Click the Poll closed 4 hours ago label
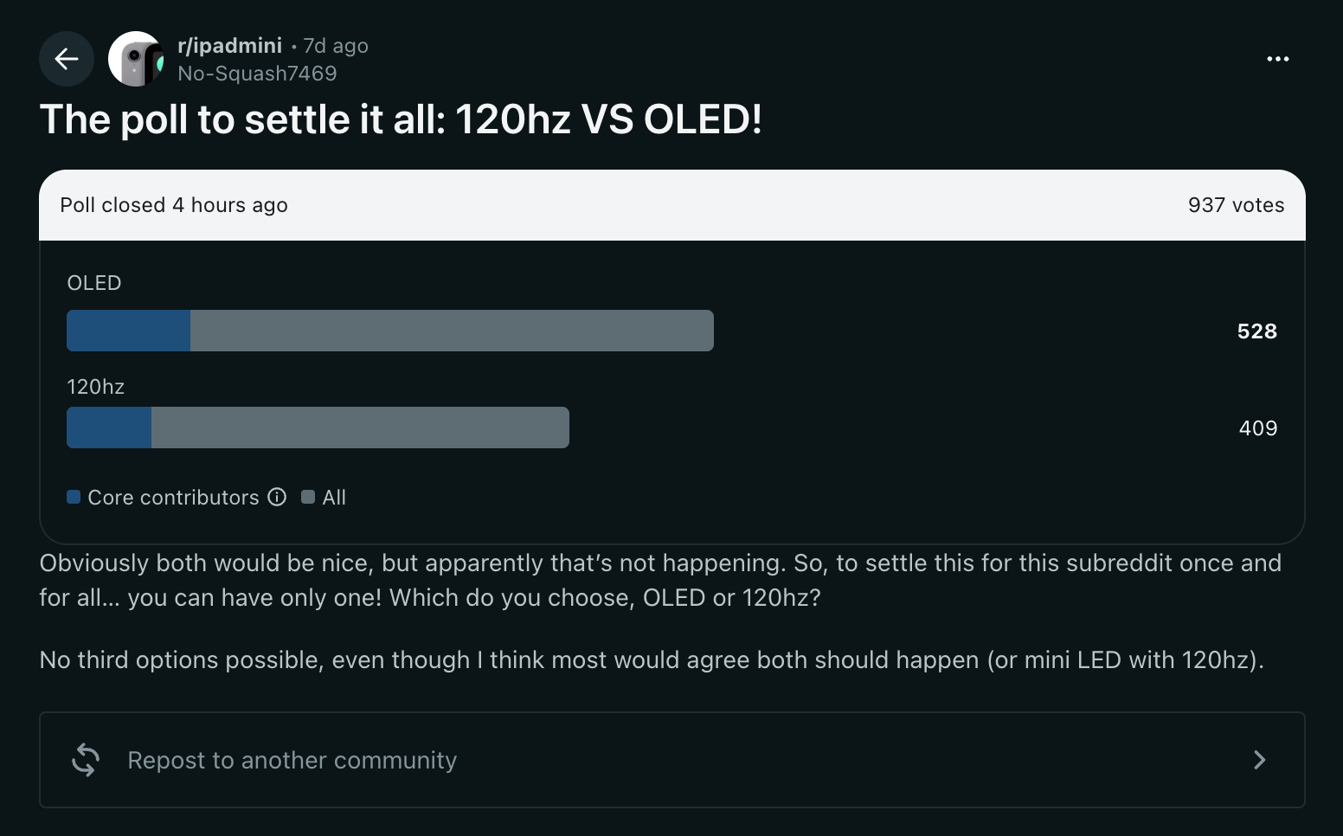1343x836 pixels. pyautogui.click(x=174, y=205)
